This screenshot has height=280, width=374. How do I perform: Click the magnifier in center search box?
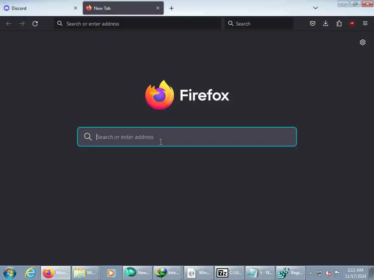(x=88, y=137)
